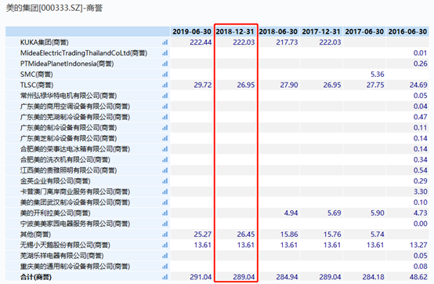Select the 2018-12-31 column header
Screen dimensions: 434x284
coord(235,31)
